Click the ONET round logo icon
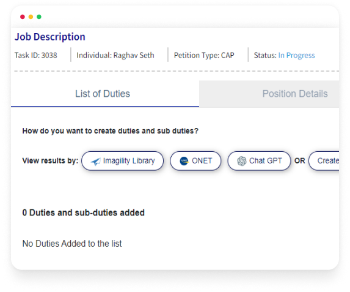350x292 pixels. (184, 161)
